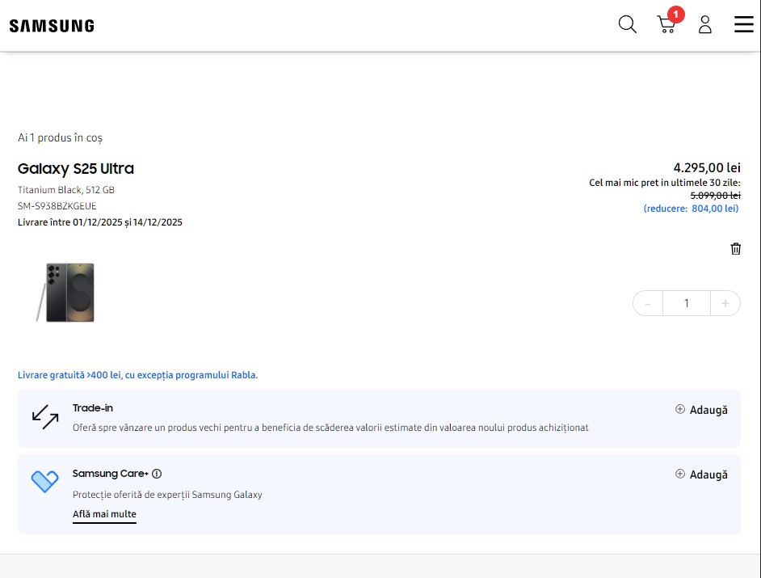Open the hamburger menu
This screenshot has width=761, height=578.
pos(743,25)
